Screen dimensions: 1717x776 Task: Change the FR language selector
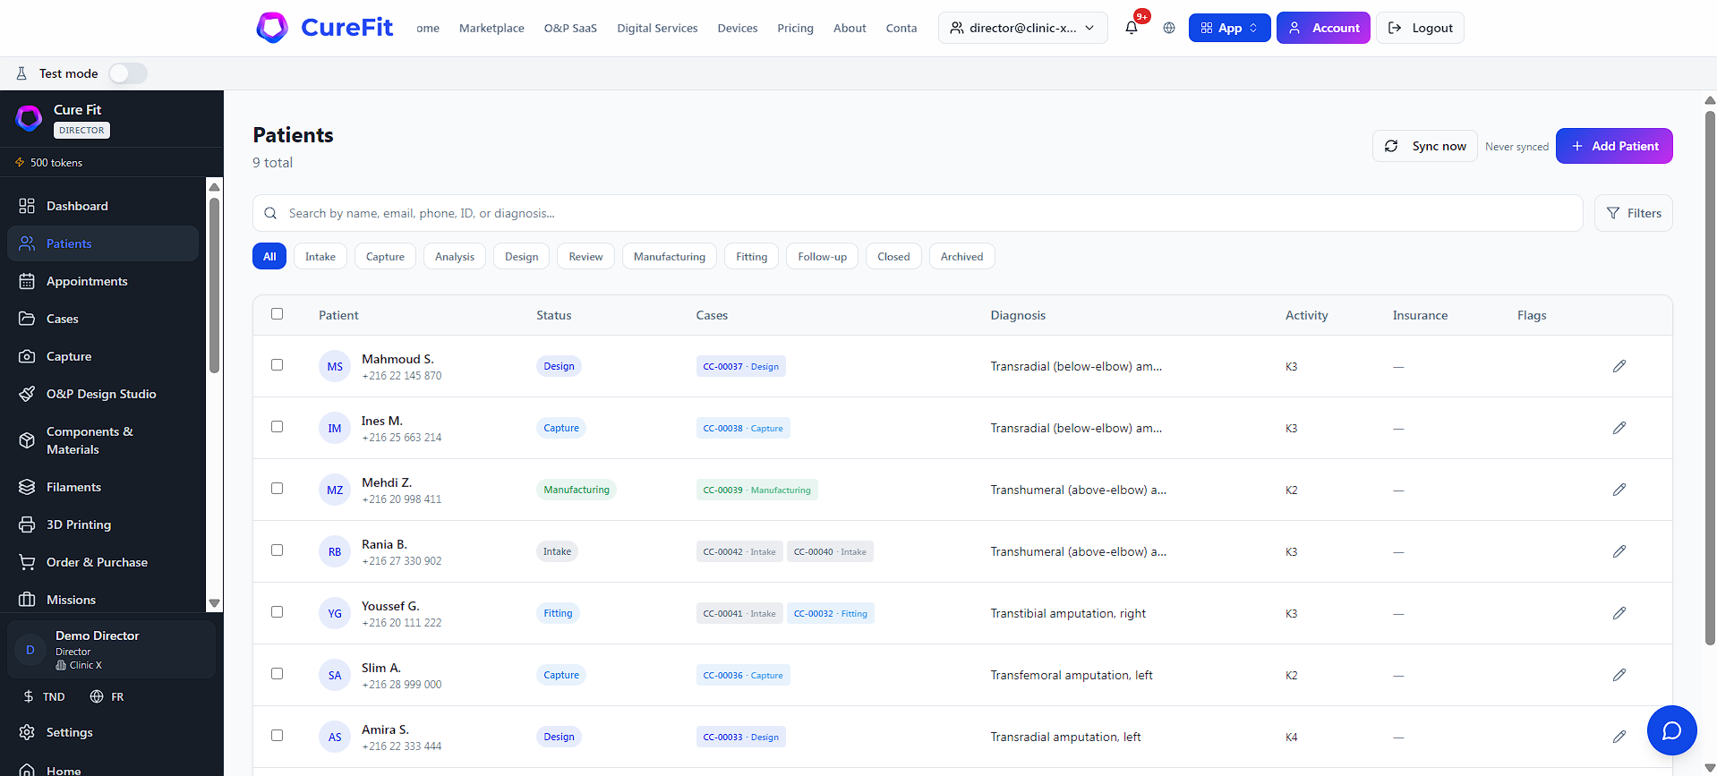pyautogui.click(x=107, y=696)
